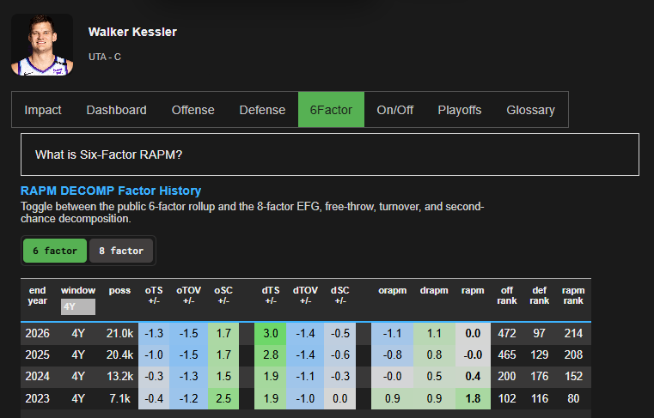
Task: Click the 20.4k possessions cell
Action: 119,355
